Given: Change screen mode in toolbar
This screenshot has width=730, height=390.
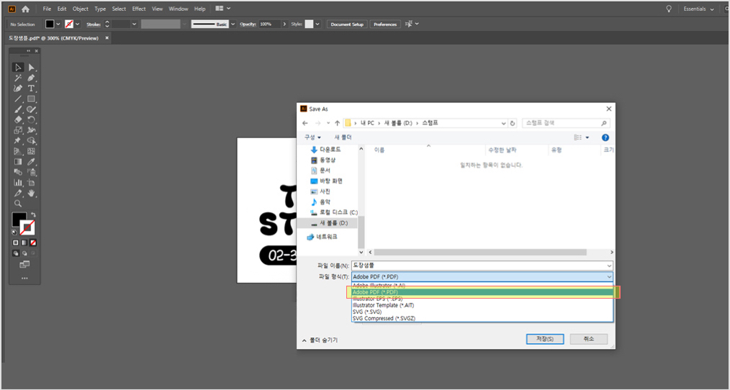Looking at the screenshot, I should tap(24, 264).
